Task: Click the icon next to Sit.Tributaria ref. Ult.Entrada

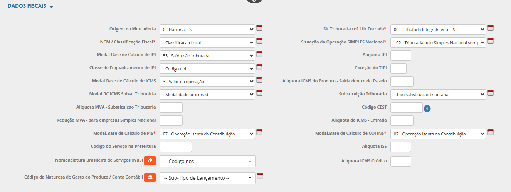Action: 491,28
